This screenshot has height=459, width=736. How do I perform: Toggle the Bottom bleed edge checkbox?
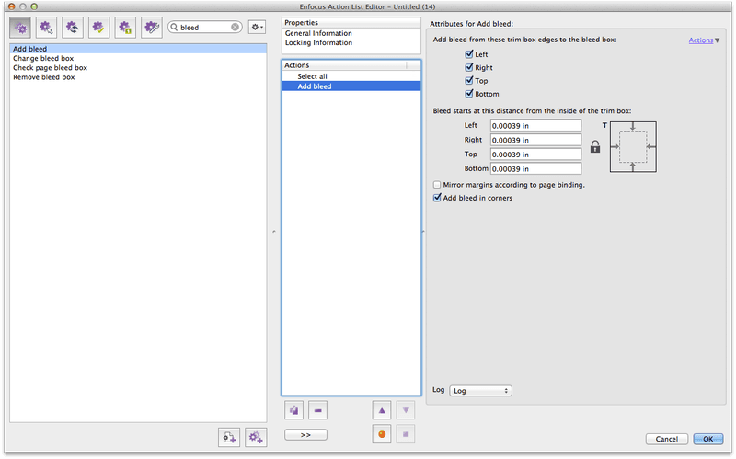(x=469, y=94)
